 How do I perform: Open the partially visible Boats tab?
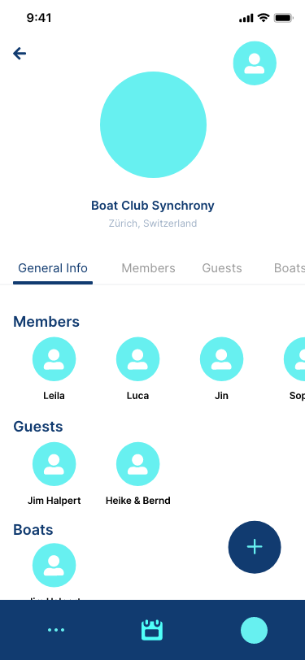point(290,268)
